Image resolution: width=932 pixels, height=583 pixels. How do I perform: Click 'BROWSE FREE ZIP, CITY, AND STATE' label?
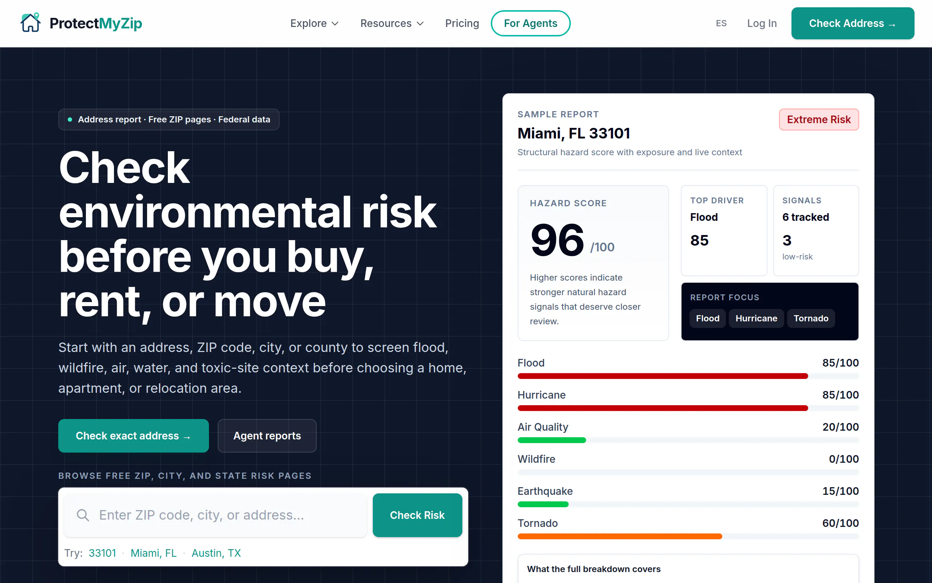[185, 476]
